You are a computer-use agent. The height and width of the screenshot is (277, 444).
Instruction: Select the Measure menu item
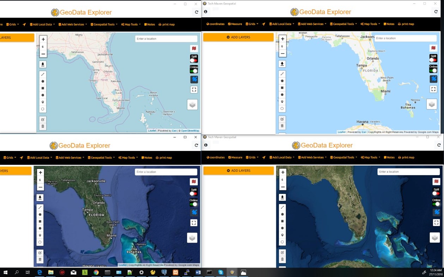(235, 24)
